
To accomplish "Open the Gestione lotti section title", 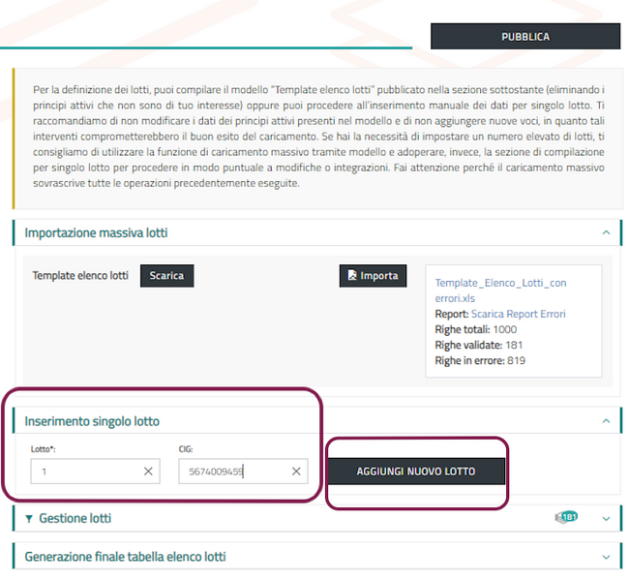I will [x=75, y=519].
